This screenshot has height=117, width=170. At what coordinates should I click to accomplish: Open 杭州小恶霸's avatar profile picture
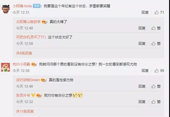pos(6,67)
